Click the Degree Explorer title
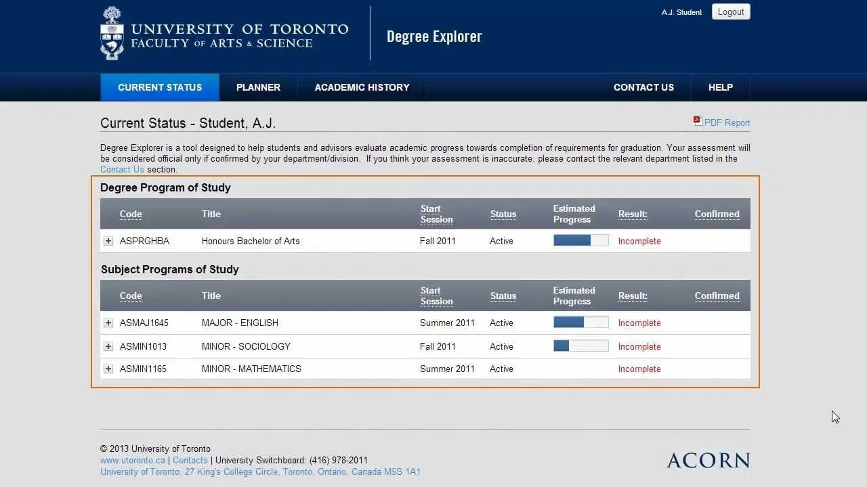This screenshot has width=867, height=487. coord(434,37)
